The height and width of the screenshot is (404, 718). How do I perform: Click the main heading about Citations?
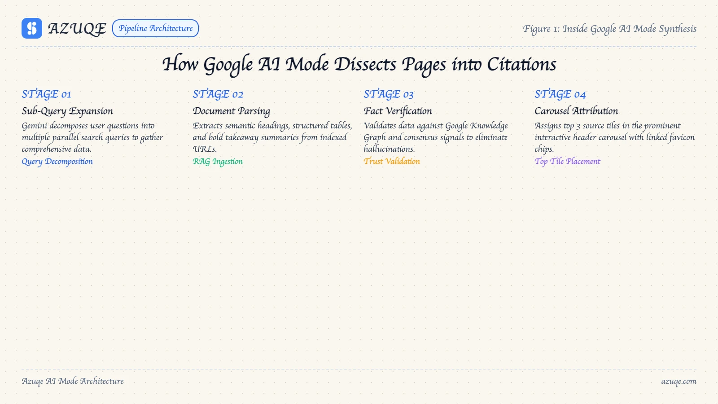point(359,64)
